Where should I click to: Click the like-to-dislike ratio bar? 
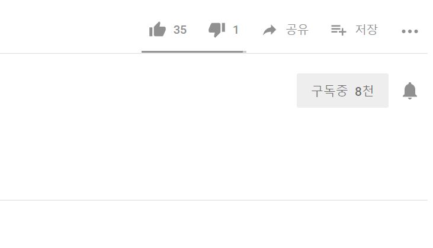[194, 51]
